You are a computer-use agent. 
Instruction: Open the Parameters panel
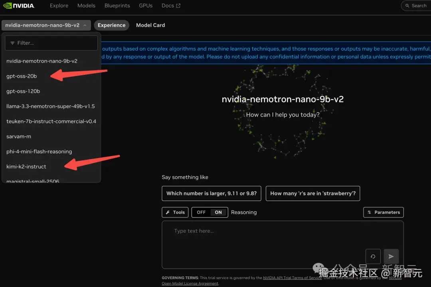pyautogui.click(x=384, y=213)
